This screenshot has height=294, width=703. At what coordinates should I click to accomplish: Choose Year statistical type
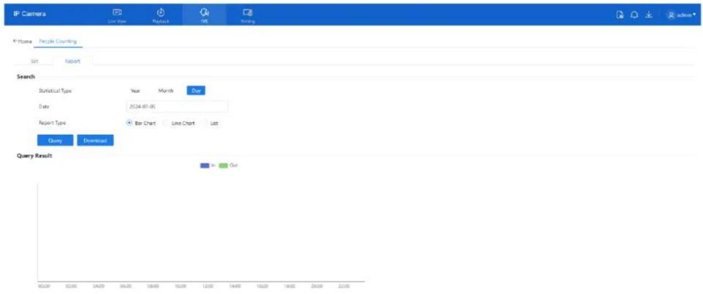click(x=135, y=91)
